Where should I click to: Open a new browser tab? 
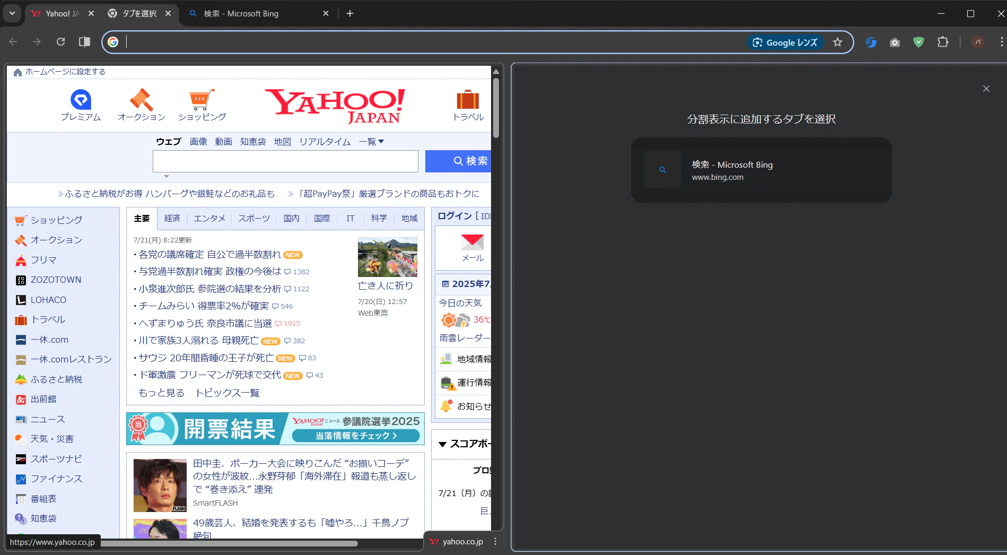pos(350,13)
